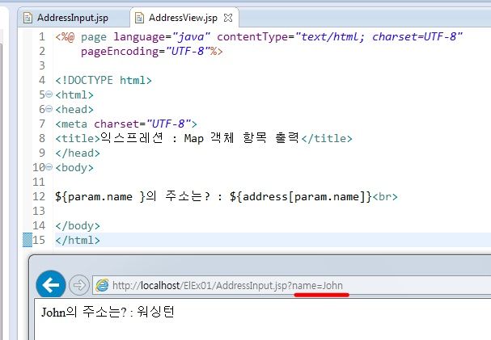Click the marker on line 15 gutter
This screenshot has height=340, width=491.
pos(28,240)
